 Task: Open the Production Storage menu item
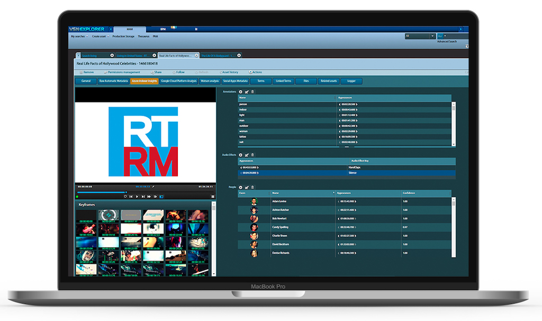coord(123,36)
